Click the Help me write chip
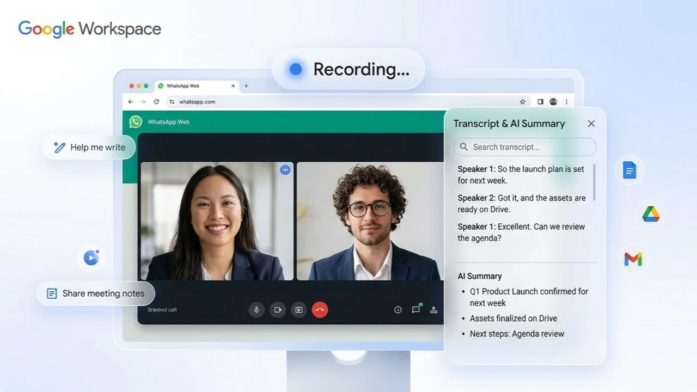Screen dimensions: 697x392 pyautogui.click(x=89, y=147)
